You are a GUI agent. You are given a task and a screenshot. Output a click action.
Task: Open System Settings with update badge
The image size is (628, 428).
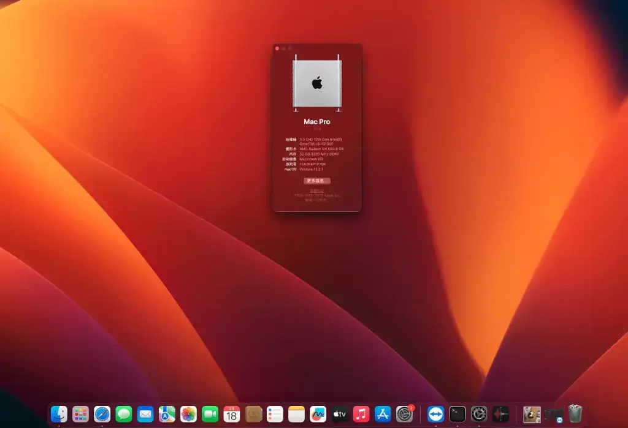click(x=405, y=415)
